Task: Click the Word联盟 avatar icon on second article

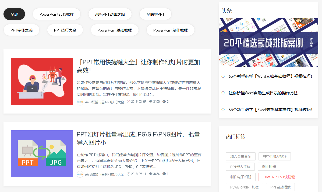Action: tap(80, 174)
